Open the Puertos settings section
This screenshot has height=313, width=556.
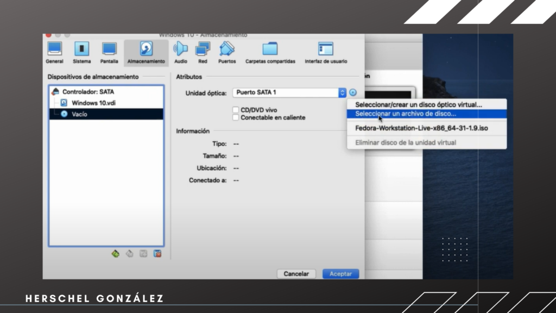[227, 53]
